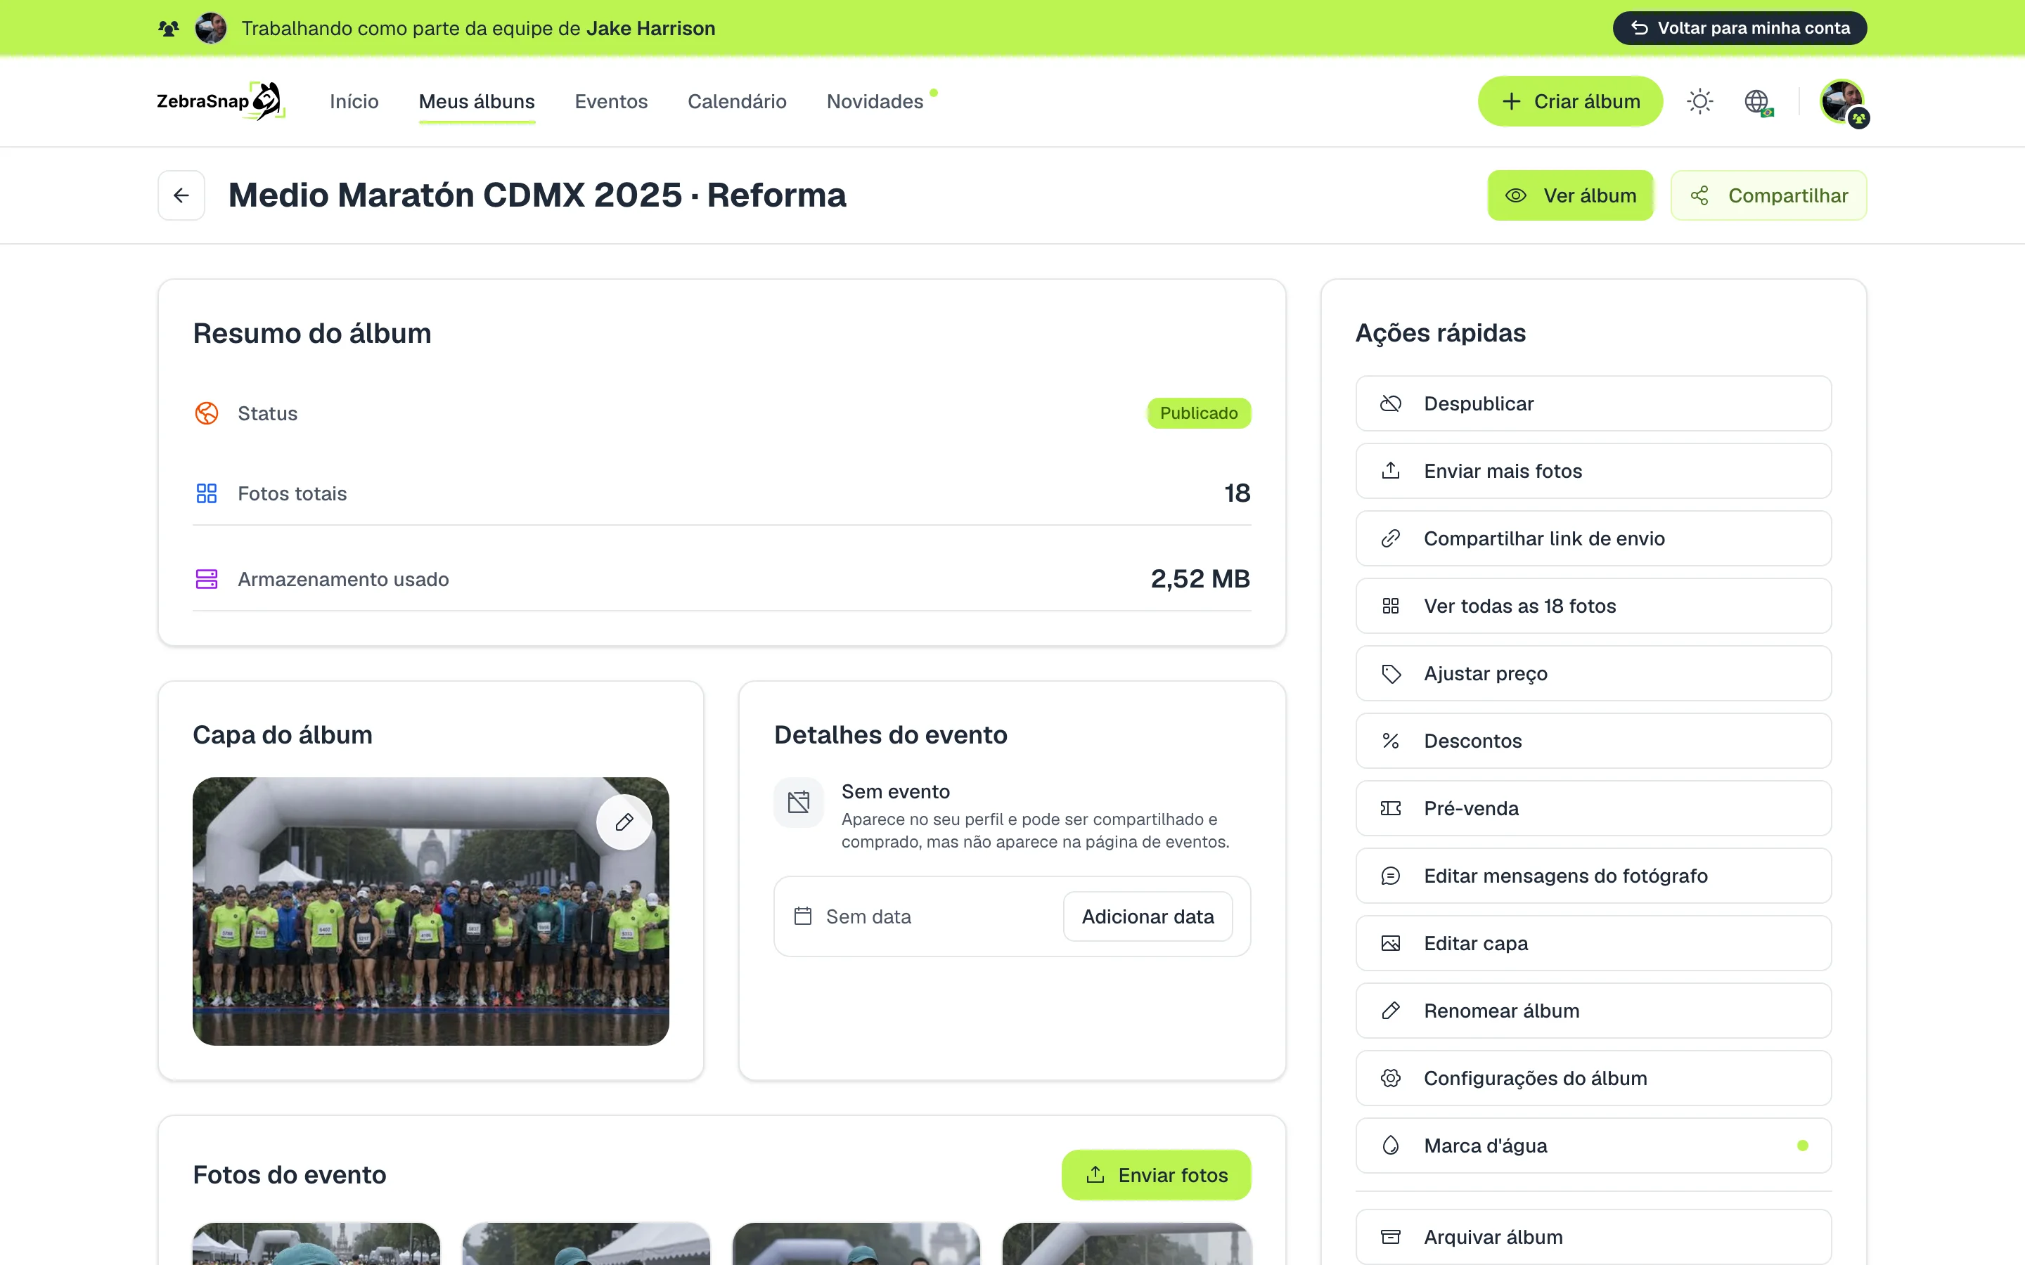2025x1265 pixels.
Task: Click Ver álbum eye button
Action: point(1570,195)
